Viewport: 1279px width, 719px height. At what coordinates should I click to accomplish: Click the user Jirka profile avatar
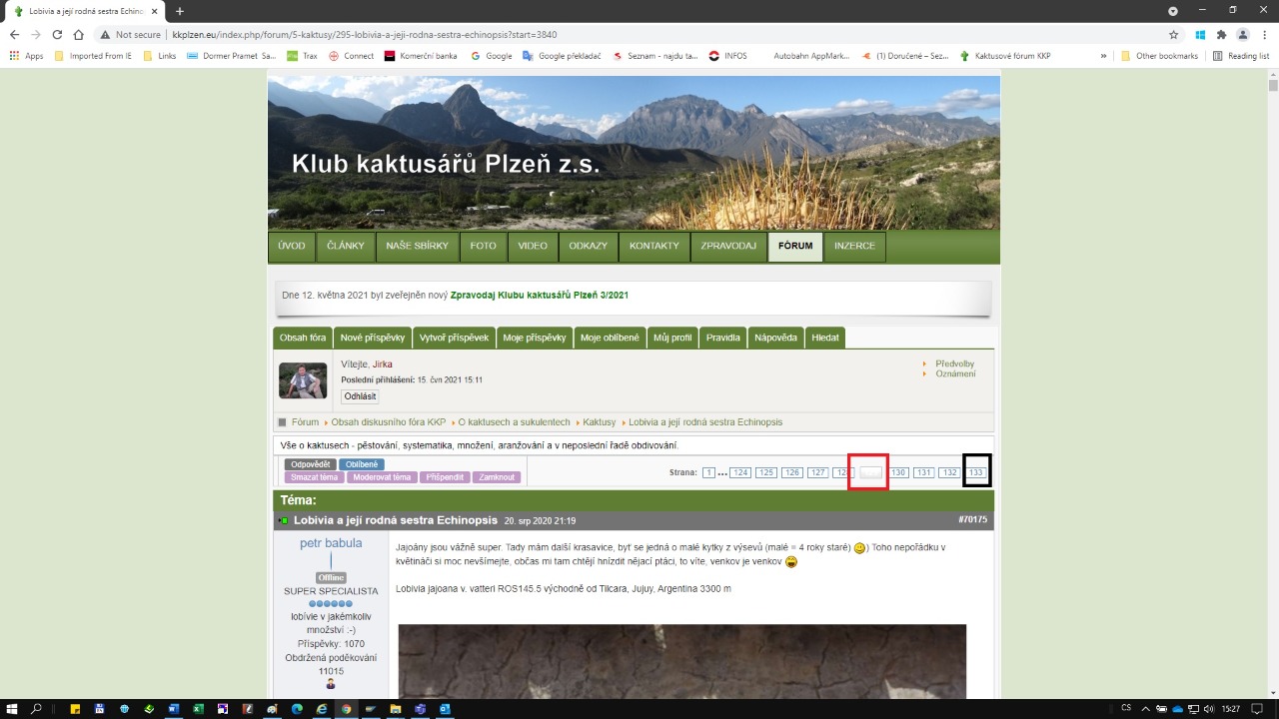pyautogui.click(x=303, y=380)
